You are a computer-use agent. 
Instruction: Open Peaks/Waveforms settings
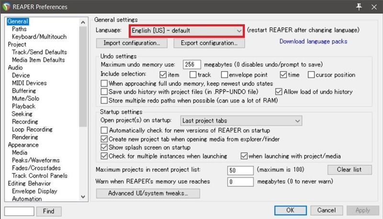click(x=35, y=160)
